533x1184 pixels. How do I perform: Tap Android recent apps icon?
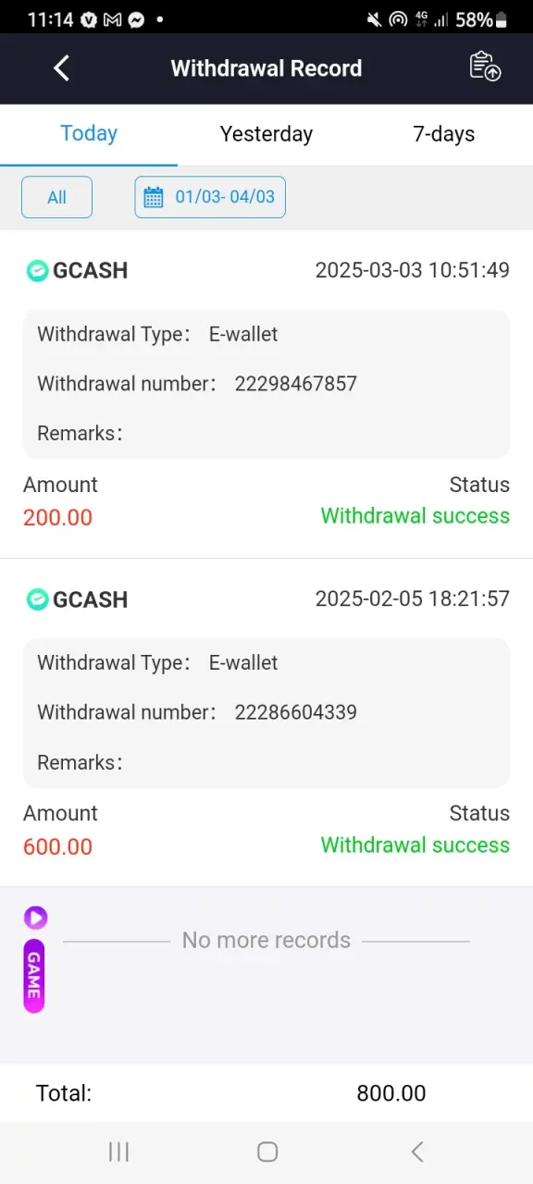pos(118,1152)
